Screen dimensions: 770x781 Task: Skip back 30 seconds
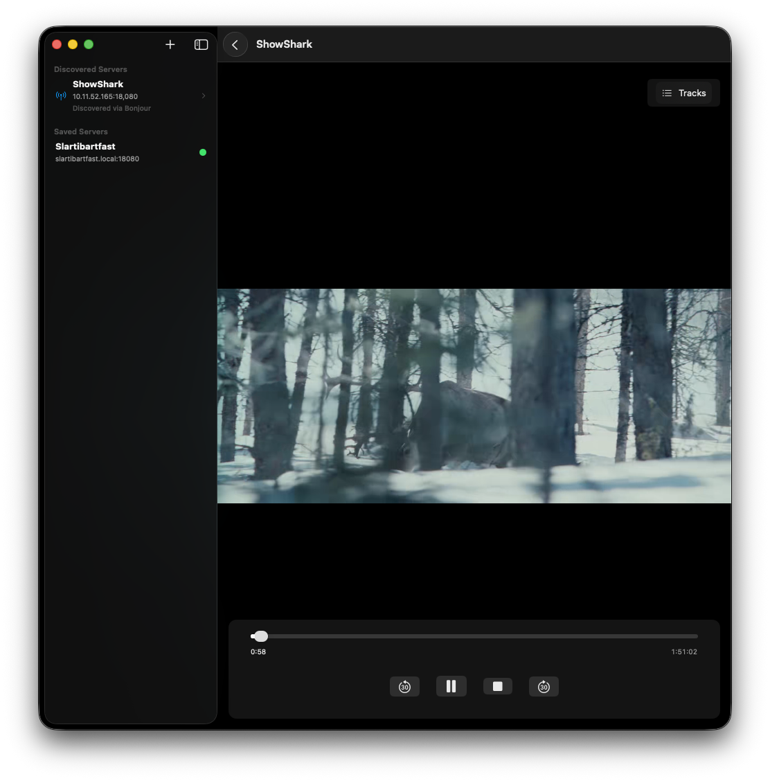pyautogui.click(x=405, y=686)
